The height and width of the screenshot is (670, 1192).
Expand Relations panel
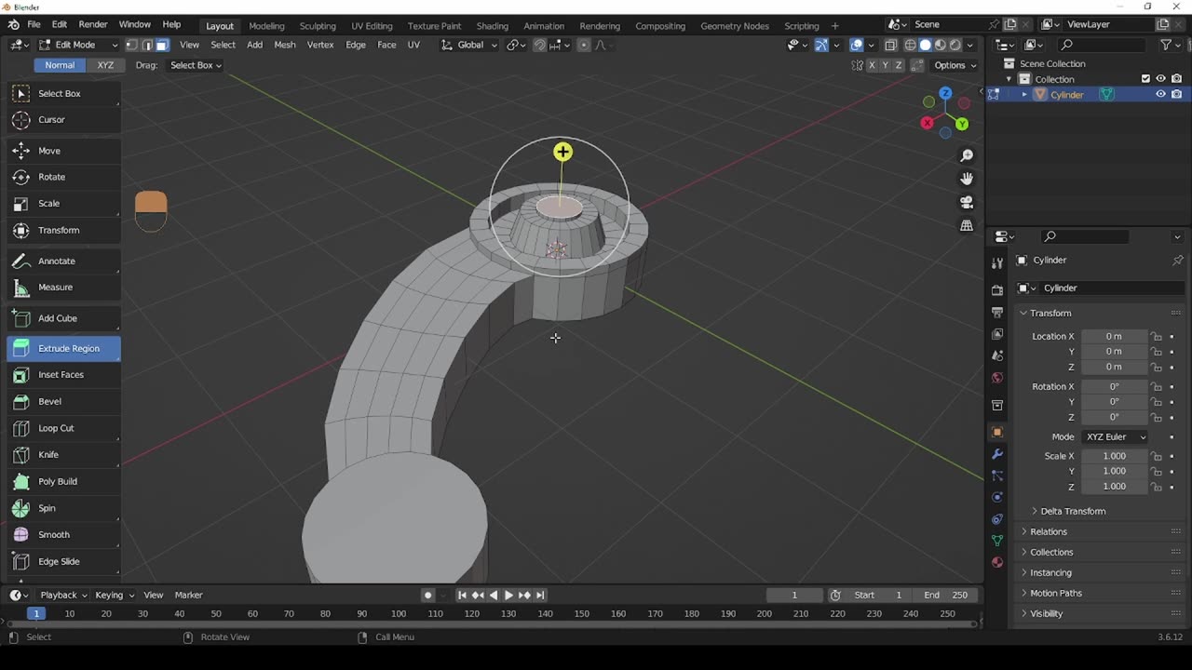click(x=1048, y=531)
